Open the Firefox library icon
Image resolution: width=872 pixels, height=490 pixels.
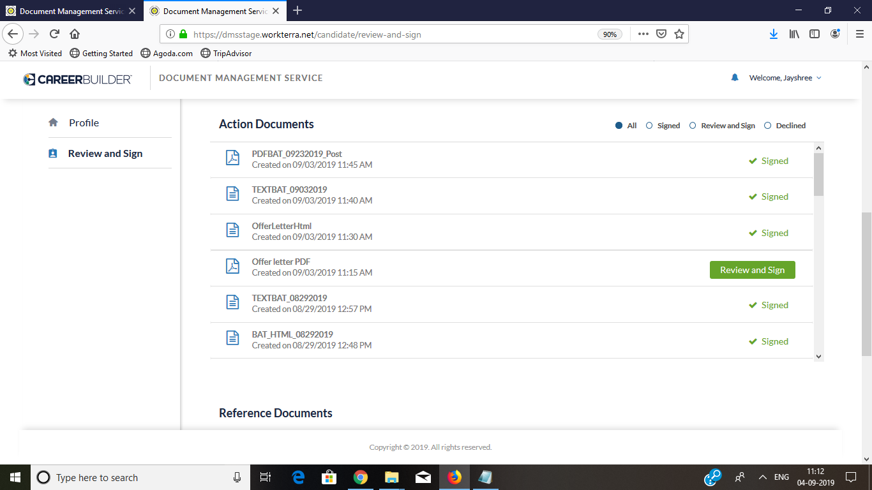point(793,34)
